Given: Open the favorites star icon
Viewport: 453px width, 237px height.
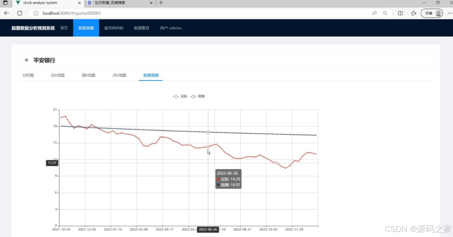Looking at the screenshot, I should (414, 13).
